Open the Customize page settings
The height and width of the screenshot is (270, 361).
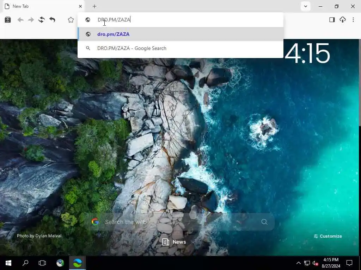click(328, 236)
